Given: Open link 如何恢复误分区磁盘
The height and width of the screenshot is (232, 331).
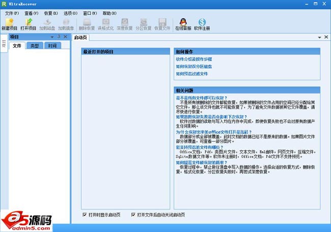Looking at the screenshot, I should pyautogui.click(x=194, y=66).
